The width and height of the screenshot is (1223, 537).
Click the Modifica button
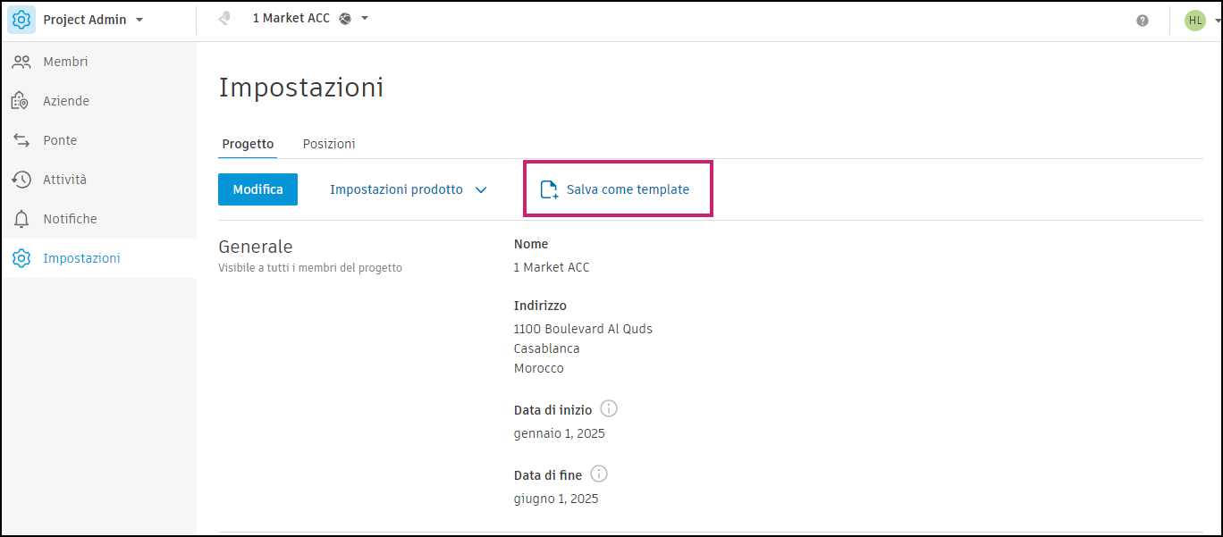(x=257, y=189)
